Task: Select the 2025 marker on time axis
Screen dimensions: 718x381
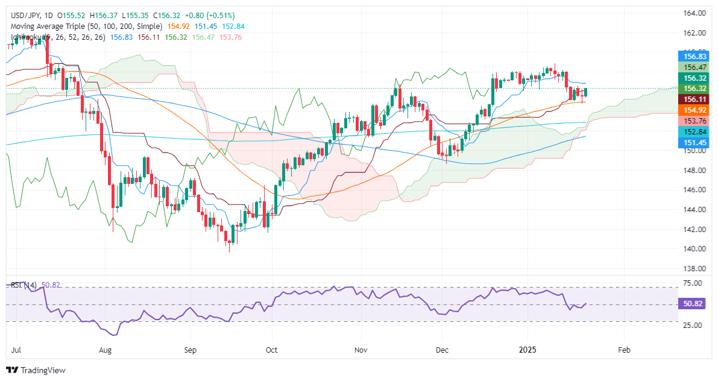Action: [x=527, y=350]
